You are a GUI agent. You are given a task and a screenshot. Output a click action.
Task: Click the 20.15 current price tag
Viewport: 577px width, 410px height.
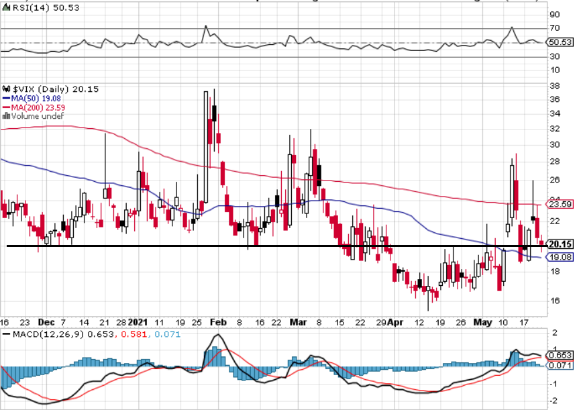point(560,244)
